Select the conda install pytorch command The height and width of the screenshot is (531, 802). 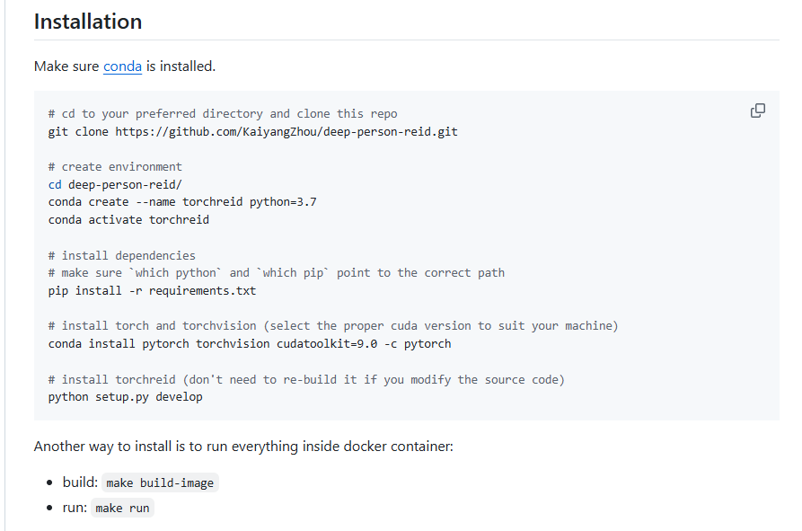click(x=249, y=343)
